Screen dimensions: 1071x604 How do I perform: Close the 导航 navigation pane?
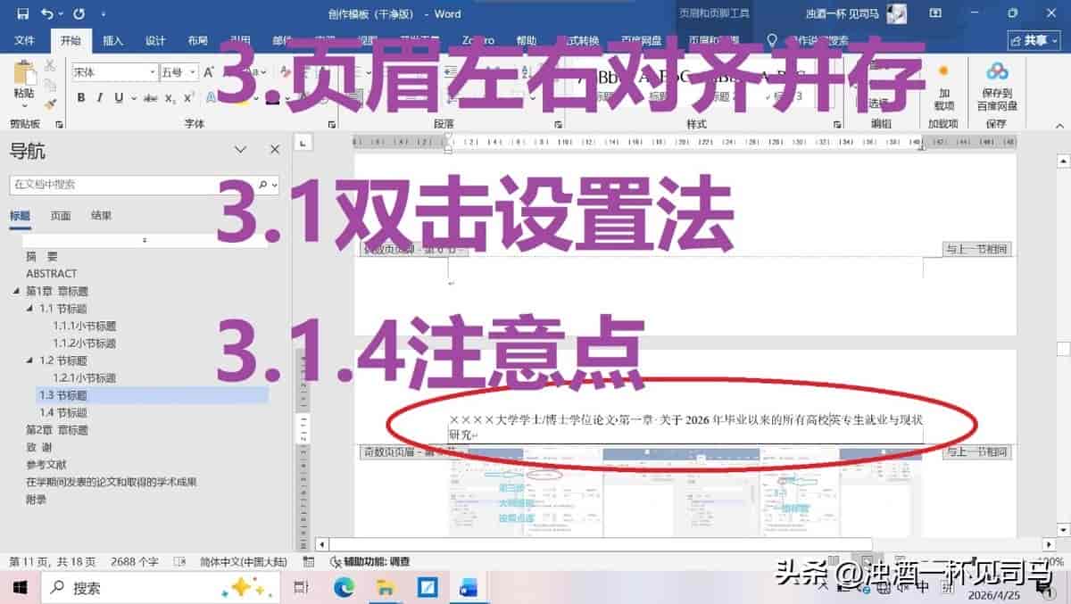pyautogui.click(x=275, y=150)
